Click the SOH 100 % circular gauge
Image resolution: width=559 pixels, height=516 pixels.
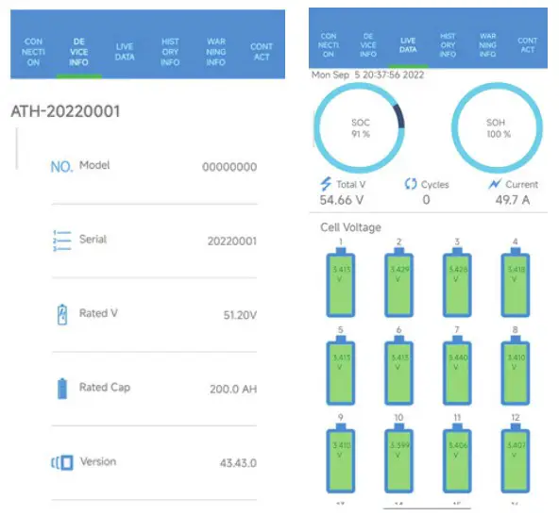click(497, 128)
